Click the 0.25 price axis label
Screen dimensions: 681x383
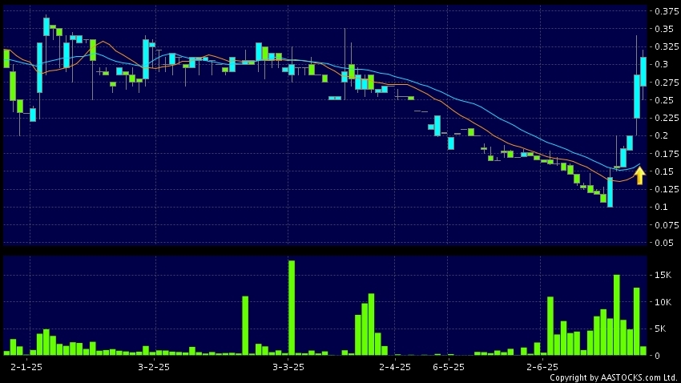click(664, 100)
